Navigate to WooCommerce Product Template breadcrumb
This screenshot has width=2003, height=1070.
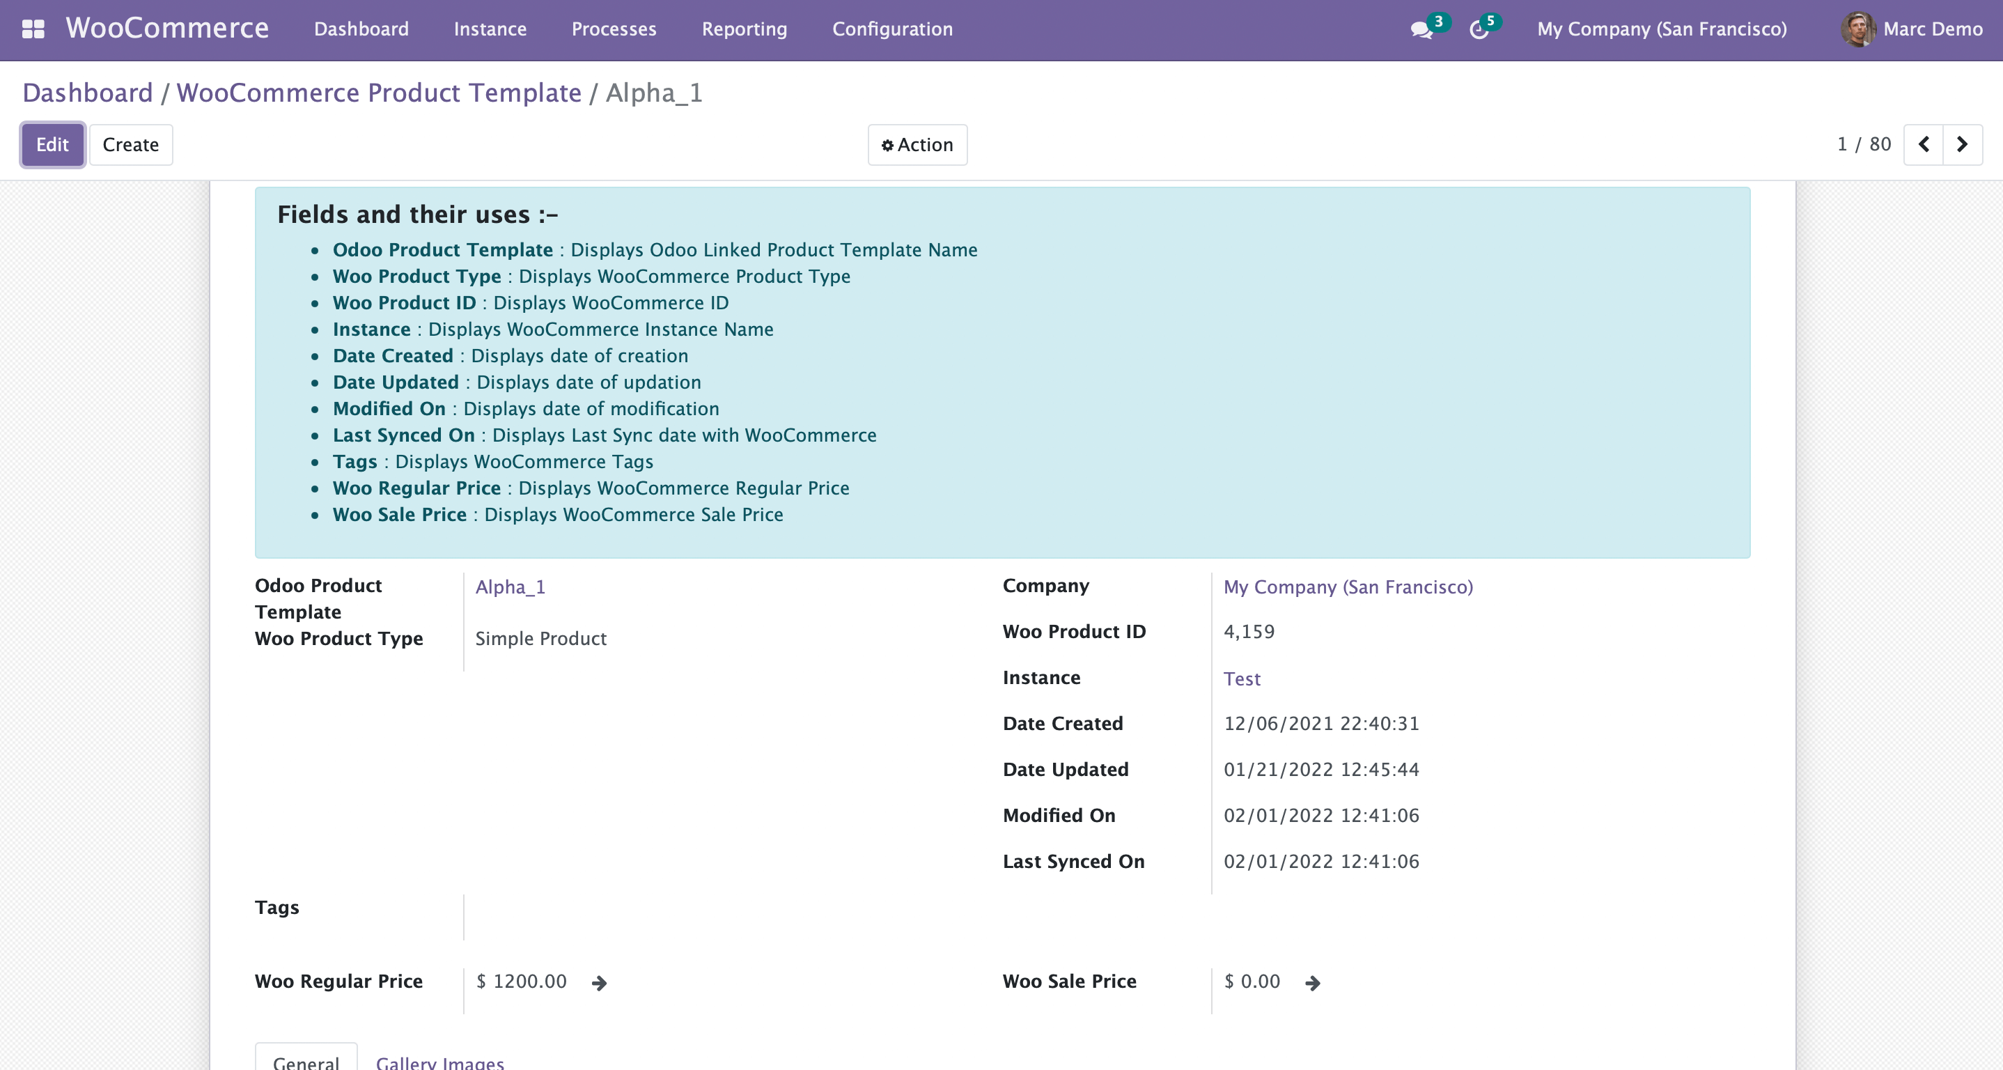pyautogui.click(x=379, y=93)
